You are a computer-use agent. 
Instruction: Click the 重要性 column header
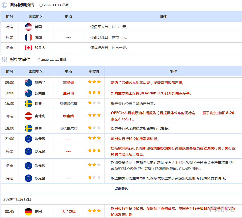pyautogui.click(x=94, y=71)
